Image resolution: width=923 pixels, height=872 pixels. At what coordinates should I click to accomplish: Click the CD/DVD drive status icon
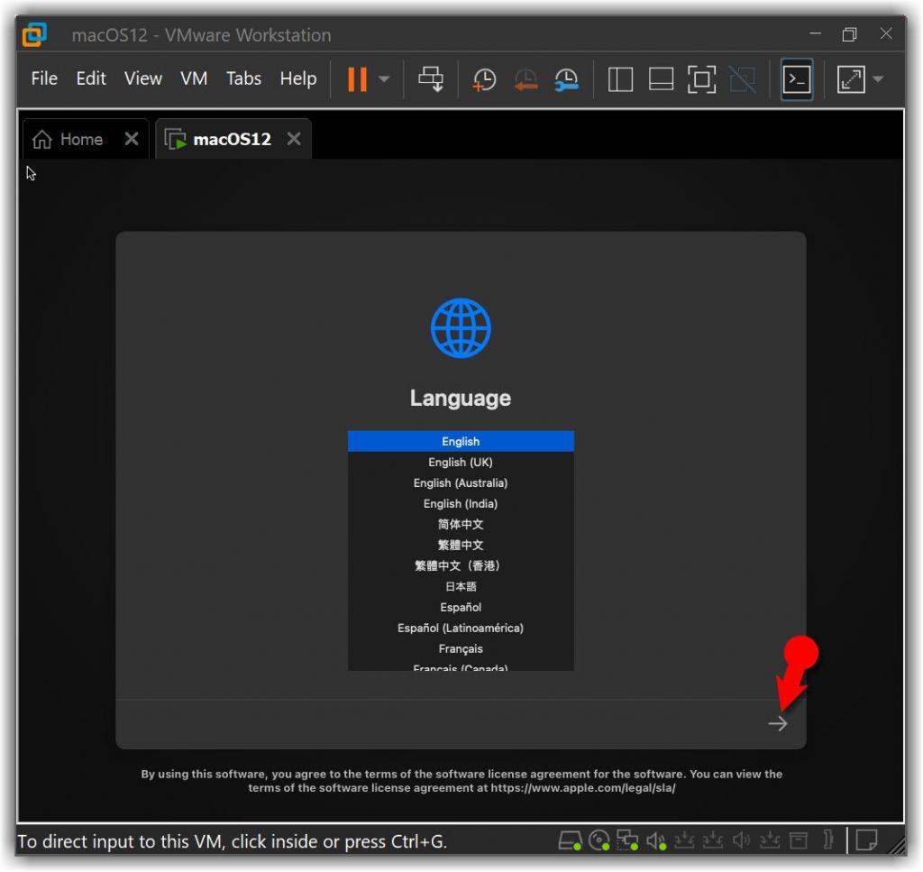(599, 842)
